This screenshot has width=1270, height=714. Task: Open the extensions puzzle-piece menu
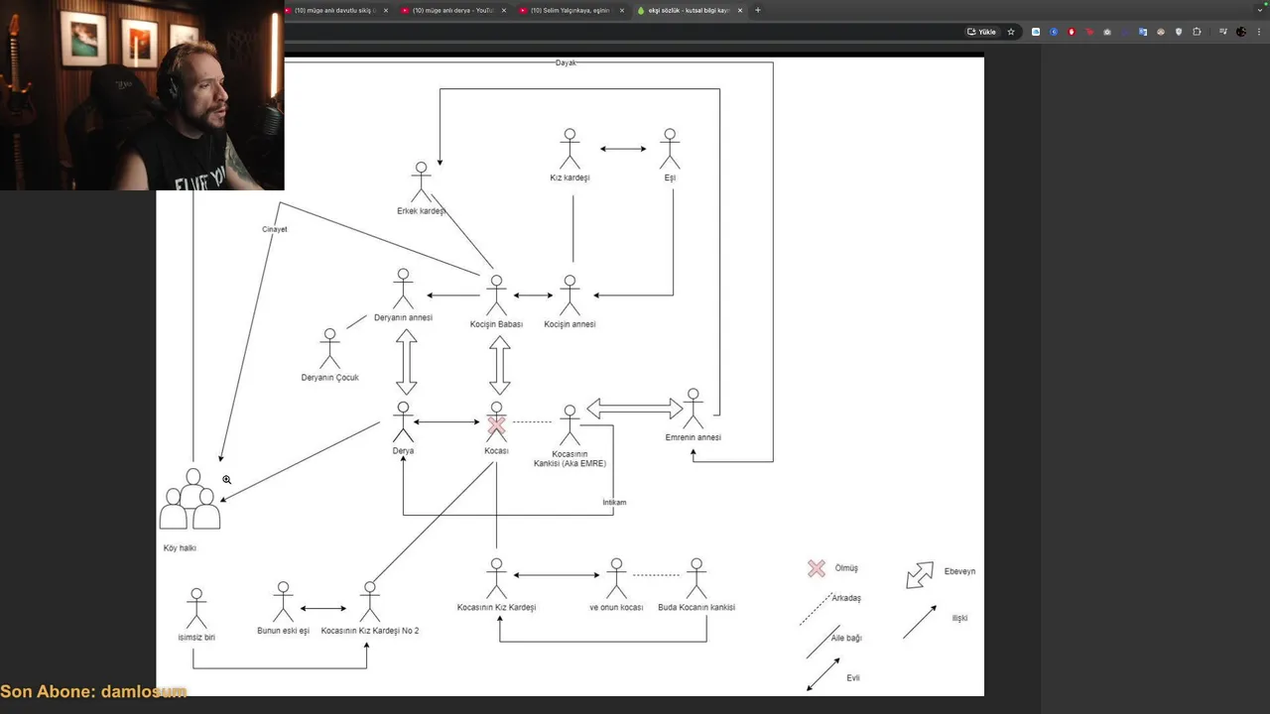point(1197,32)
